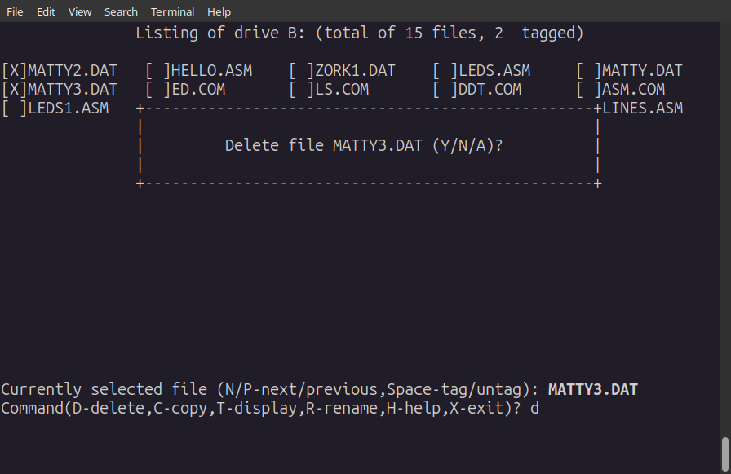Click the checkbox beside LEDS1.ASM
The image size is (731, 474).
point(15,109)
